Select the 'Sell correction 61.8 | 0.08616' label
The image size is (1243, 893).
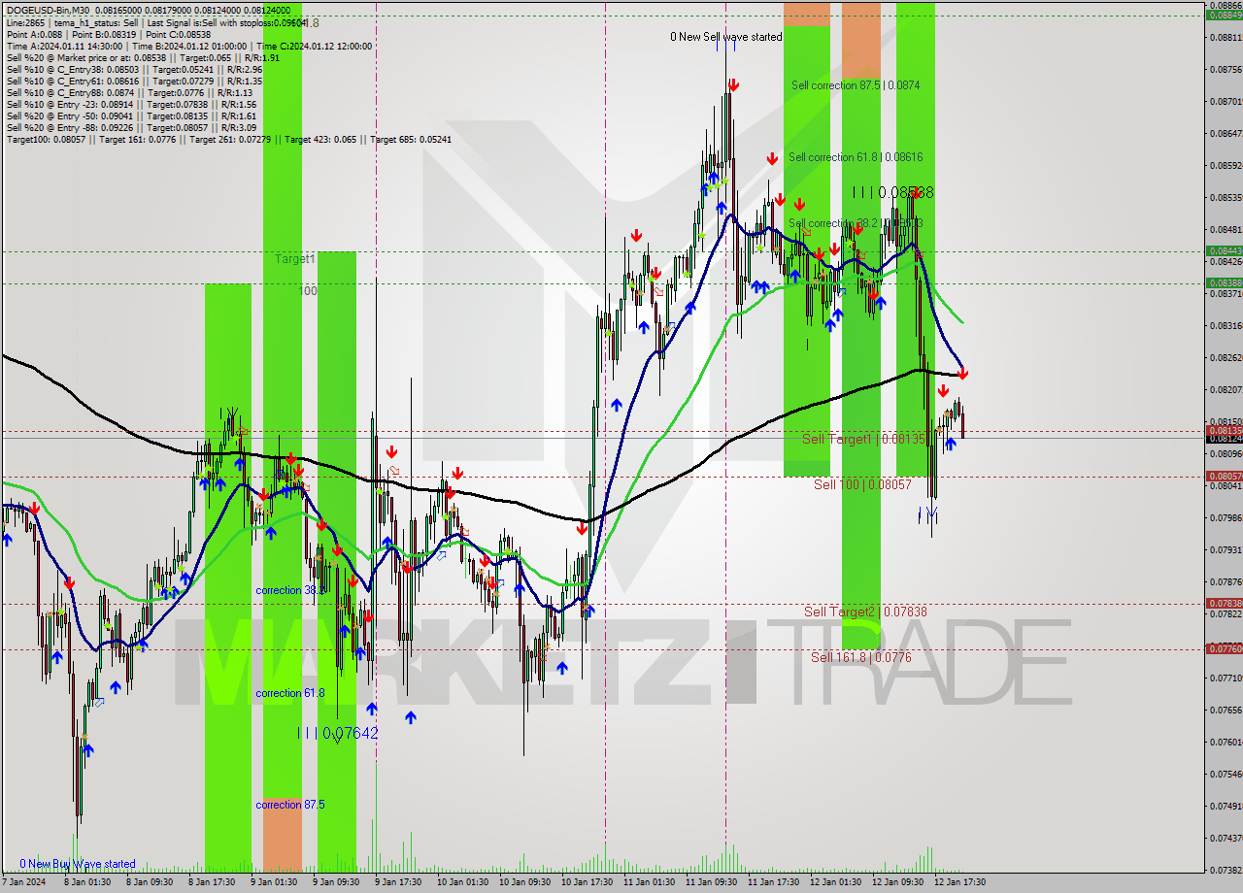856,156
